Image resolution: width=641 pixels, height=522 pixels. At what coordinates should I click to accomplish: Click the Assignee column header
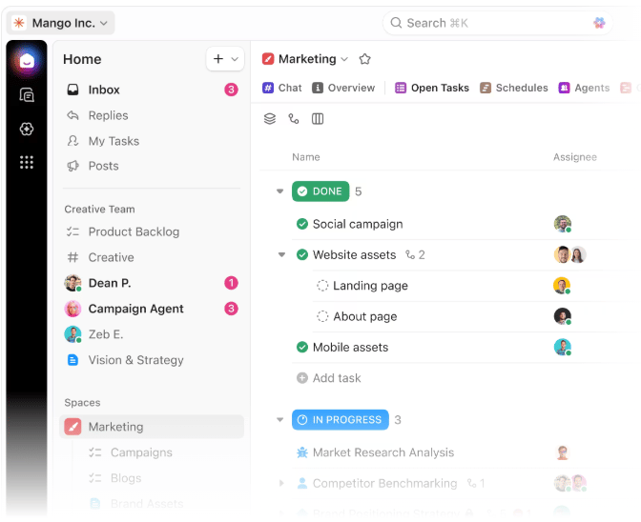(x=575, y=157)
